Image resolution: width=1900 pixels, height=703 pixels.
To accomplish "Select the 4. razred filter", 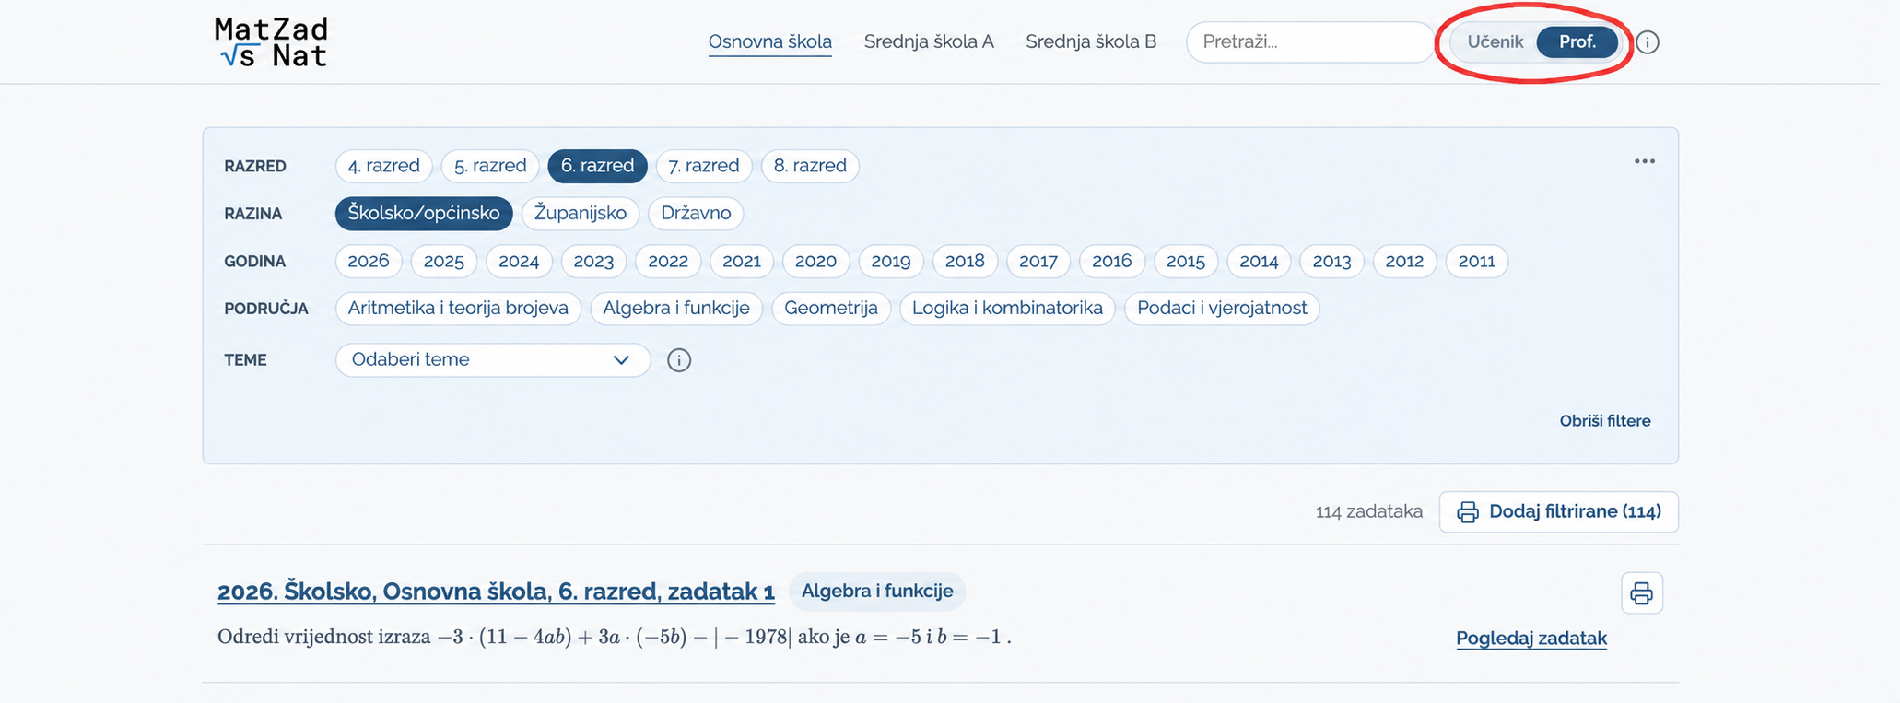I will 384,166.
